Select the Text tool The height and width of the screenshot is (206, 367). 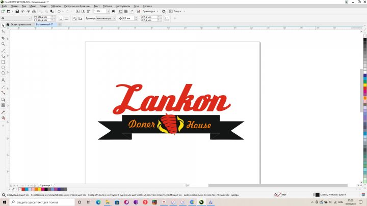click(x=3, y=80)
